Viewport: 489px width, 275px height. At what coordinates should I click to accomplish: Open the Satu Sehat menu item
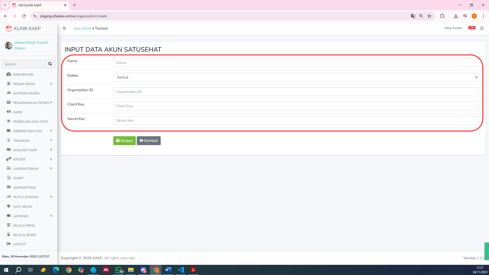pyautogui.click(x=23, y=207)
